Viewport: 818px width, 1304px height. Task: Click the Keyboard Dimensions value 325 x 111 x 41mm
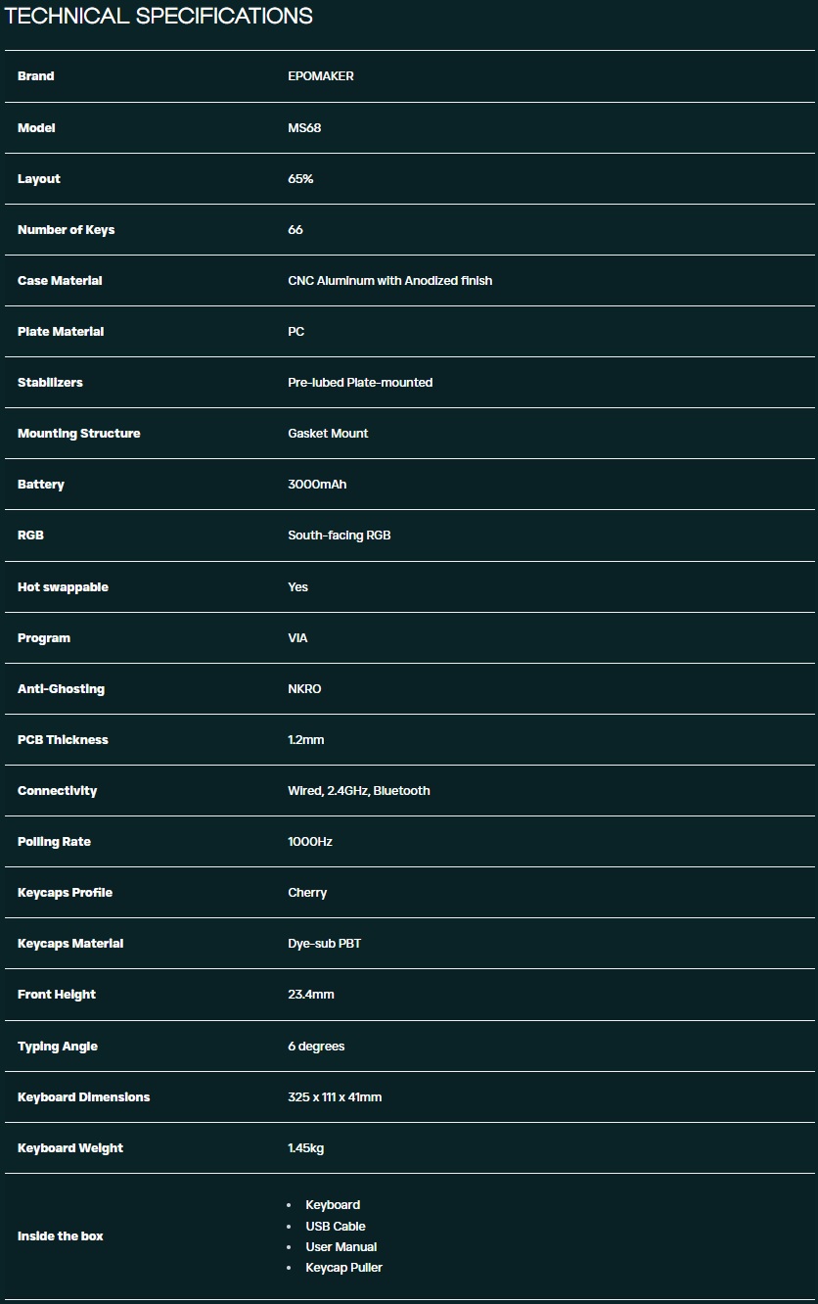[x=335, y=1097]
